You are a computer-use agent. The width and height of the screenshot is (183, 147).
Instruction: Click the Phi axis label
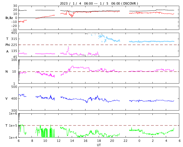pyautogui.click(x=8, y=45)
